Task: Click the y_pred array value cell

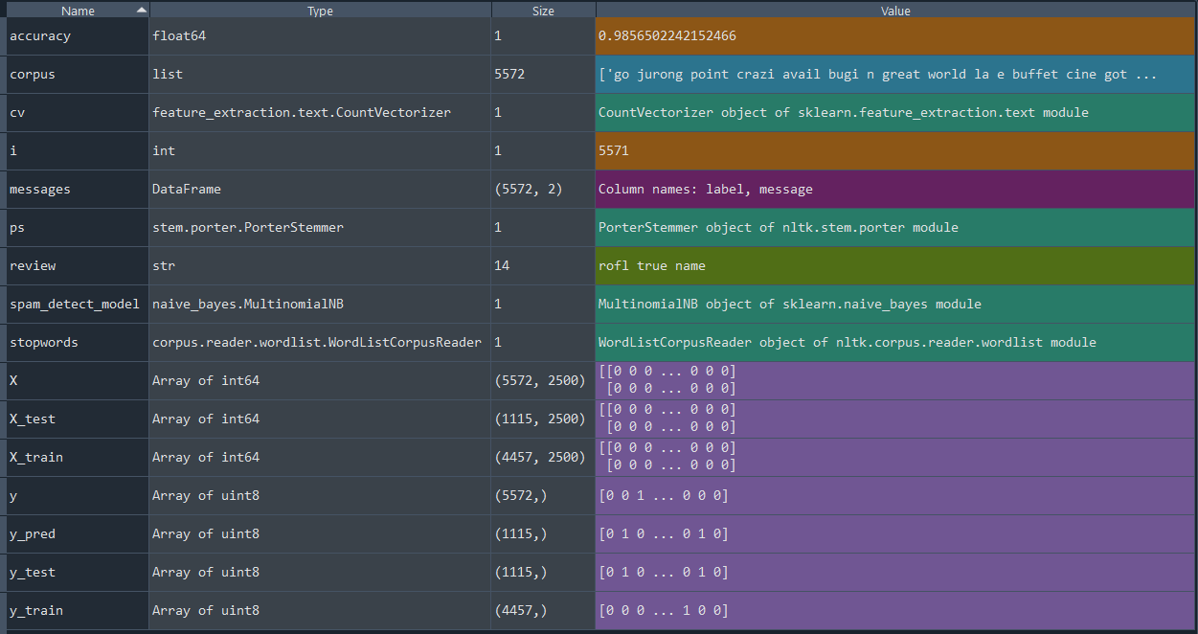Action: point(664,534)
